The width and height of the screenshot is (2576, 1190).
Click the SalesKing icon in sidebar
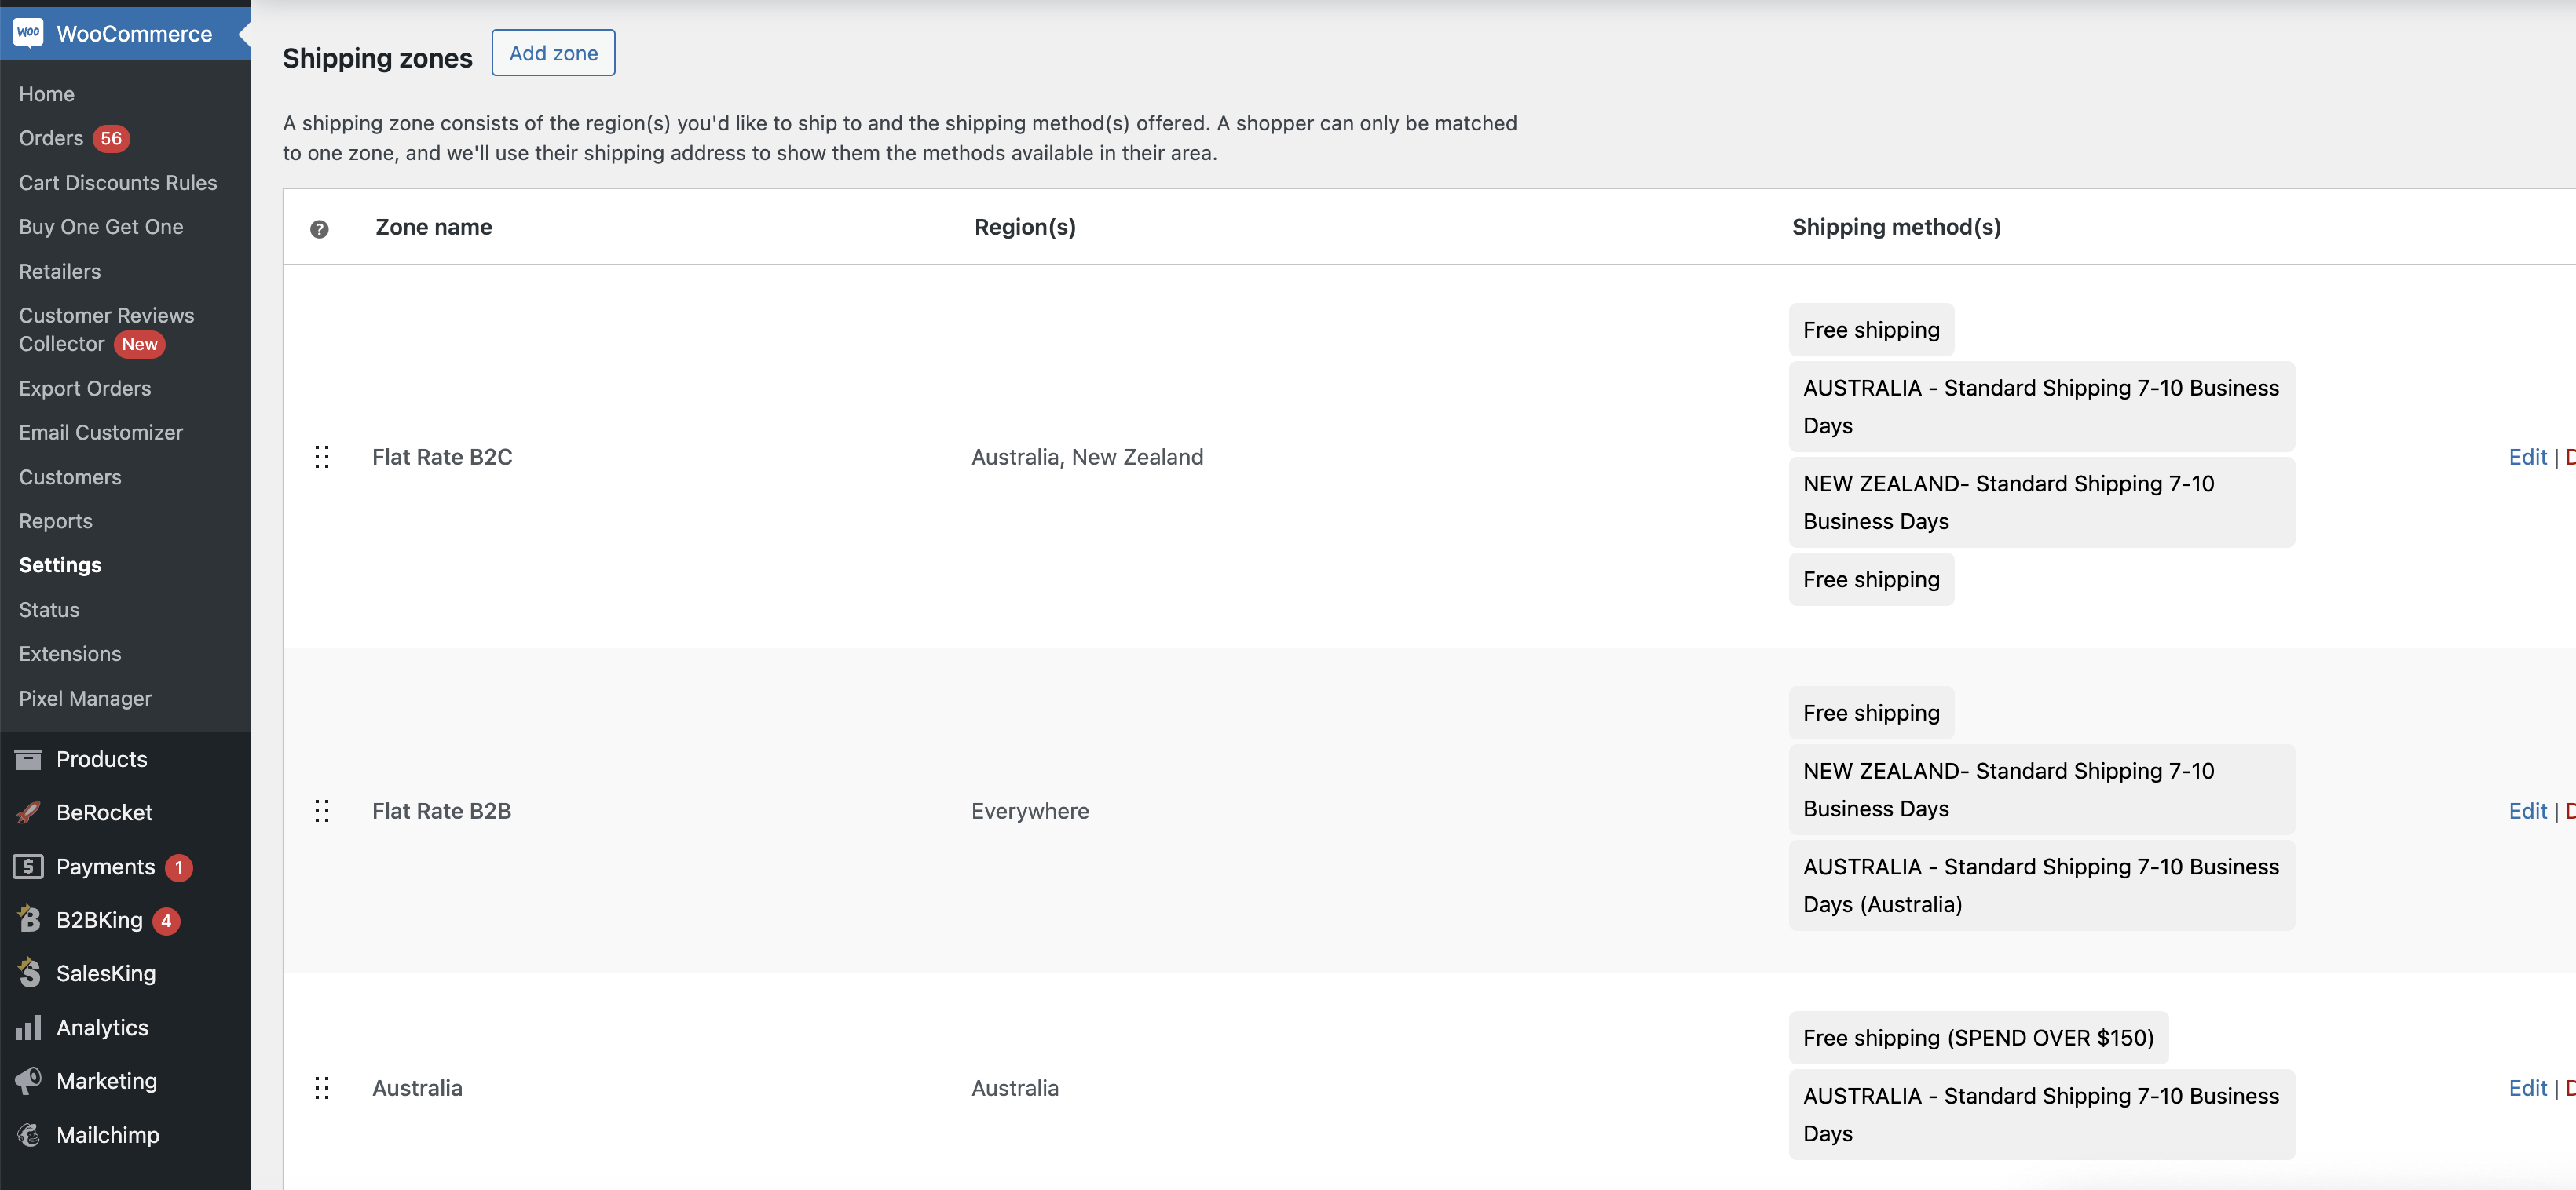[29, 973]
